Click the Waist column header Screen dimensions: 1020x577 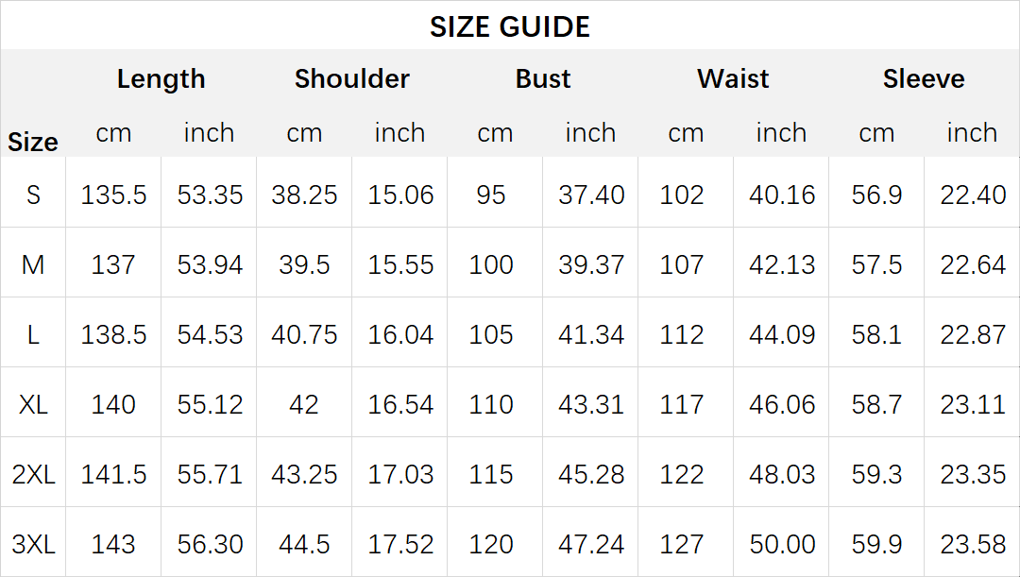coord(733,78)
